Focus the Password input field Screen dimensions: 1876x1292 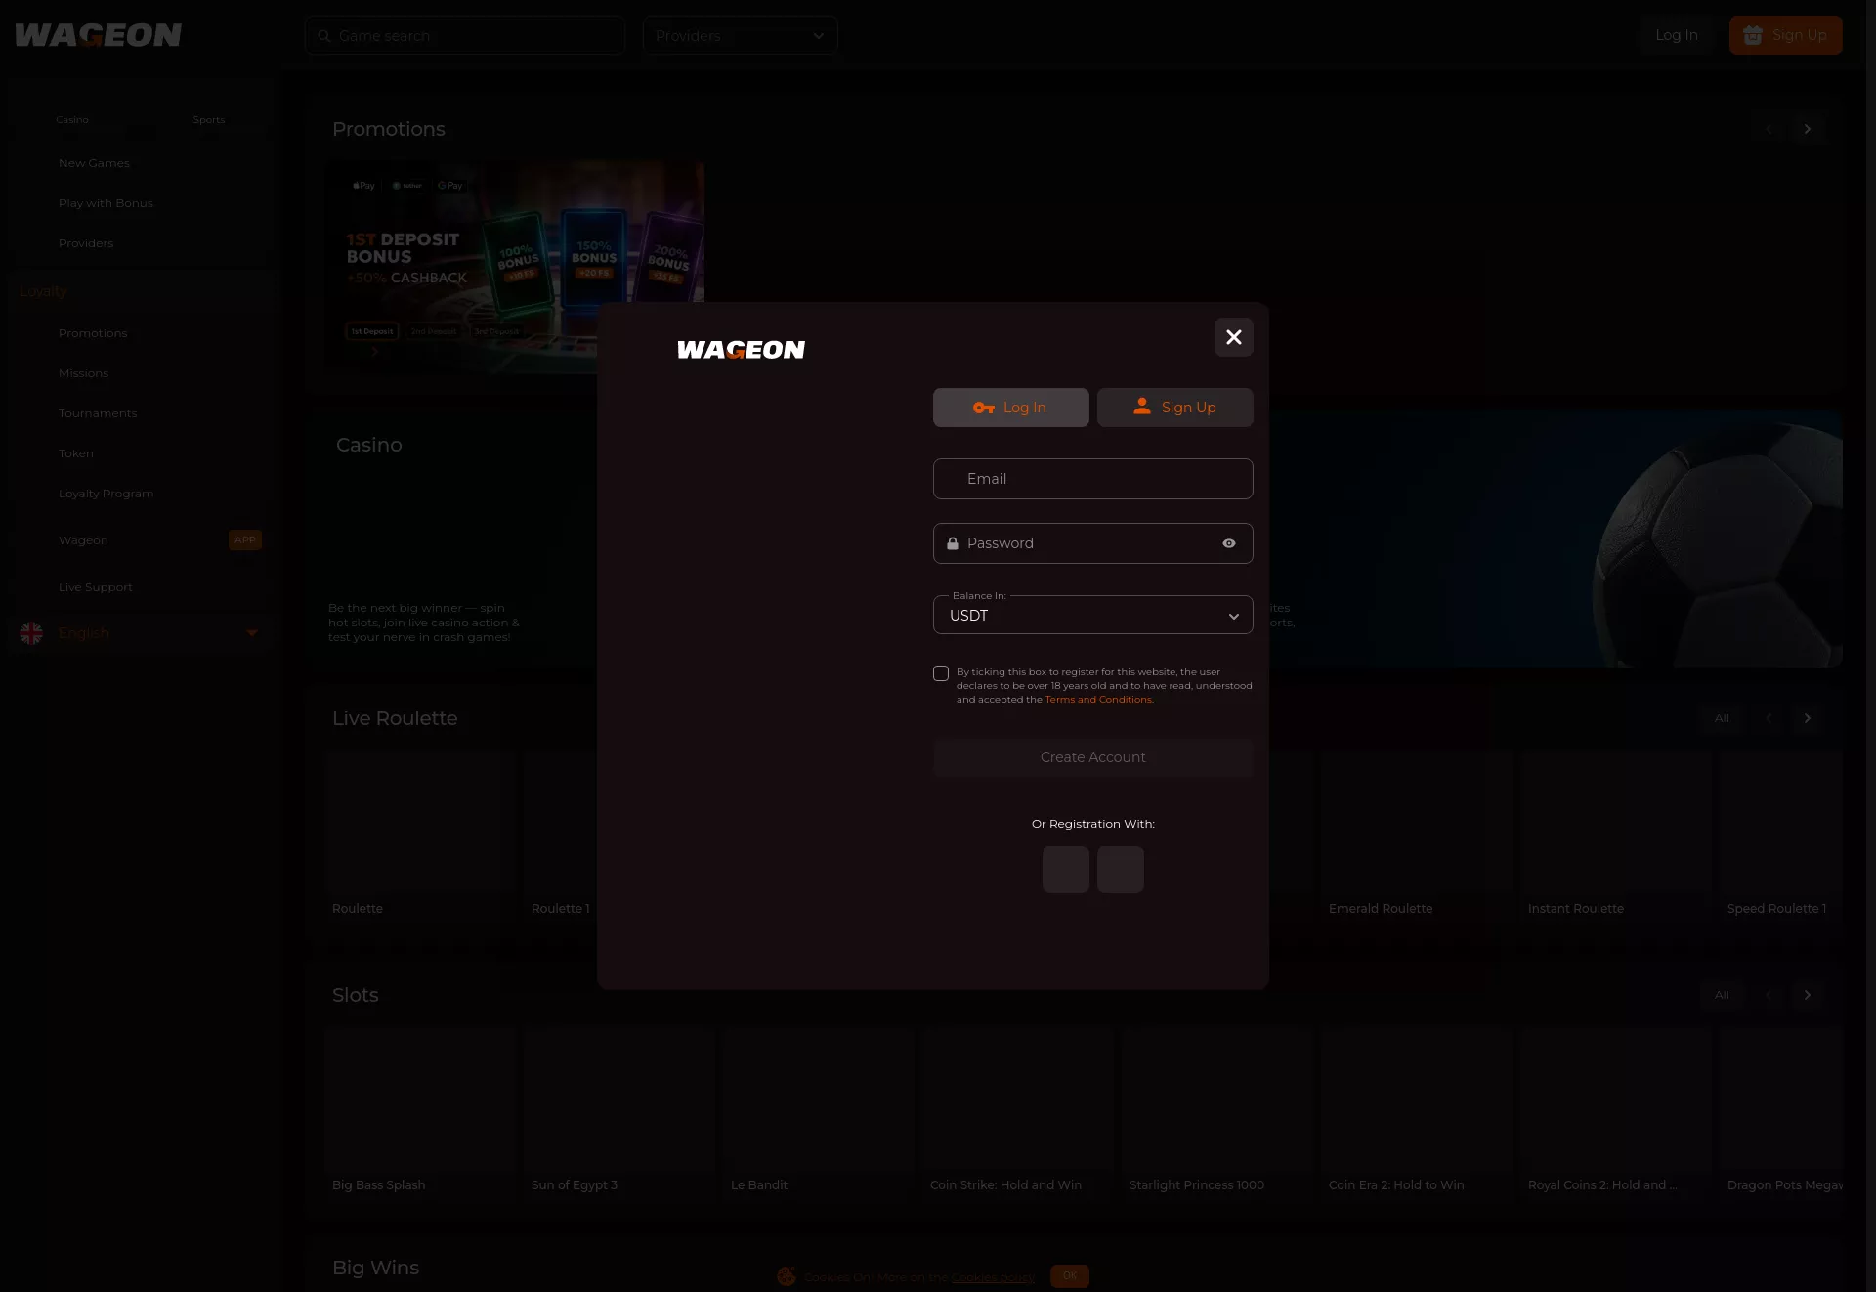1092,543
